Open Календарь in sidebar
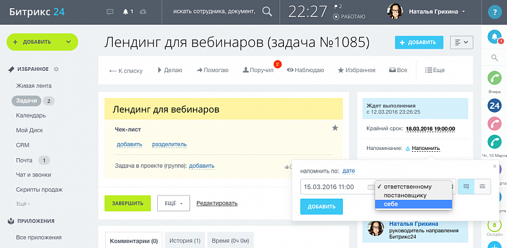507x248 pixels. pos(30,116)
